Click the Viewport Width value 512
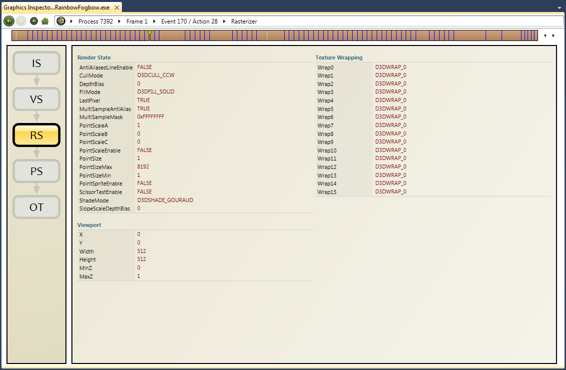The width and height of the screenshot is (566, 370). [141, 251]
